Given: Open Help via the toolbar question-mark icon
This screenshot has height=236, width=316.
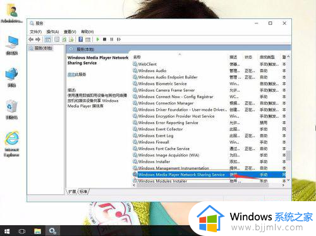Looking at the screenshot, I should pyautogui.click(x=80, y=39).
